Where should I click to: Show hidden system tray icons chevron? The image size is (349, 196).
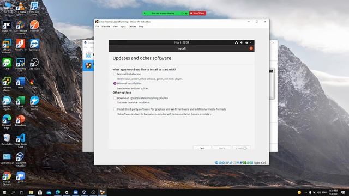click(305, 192)
